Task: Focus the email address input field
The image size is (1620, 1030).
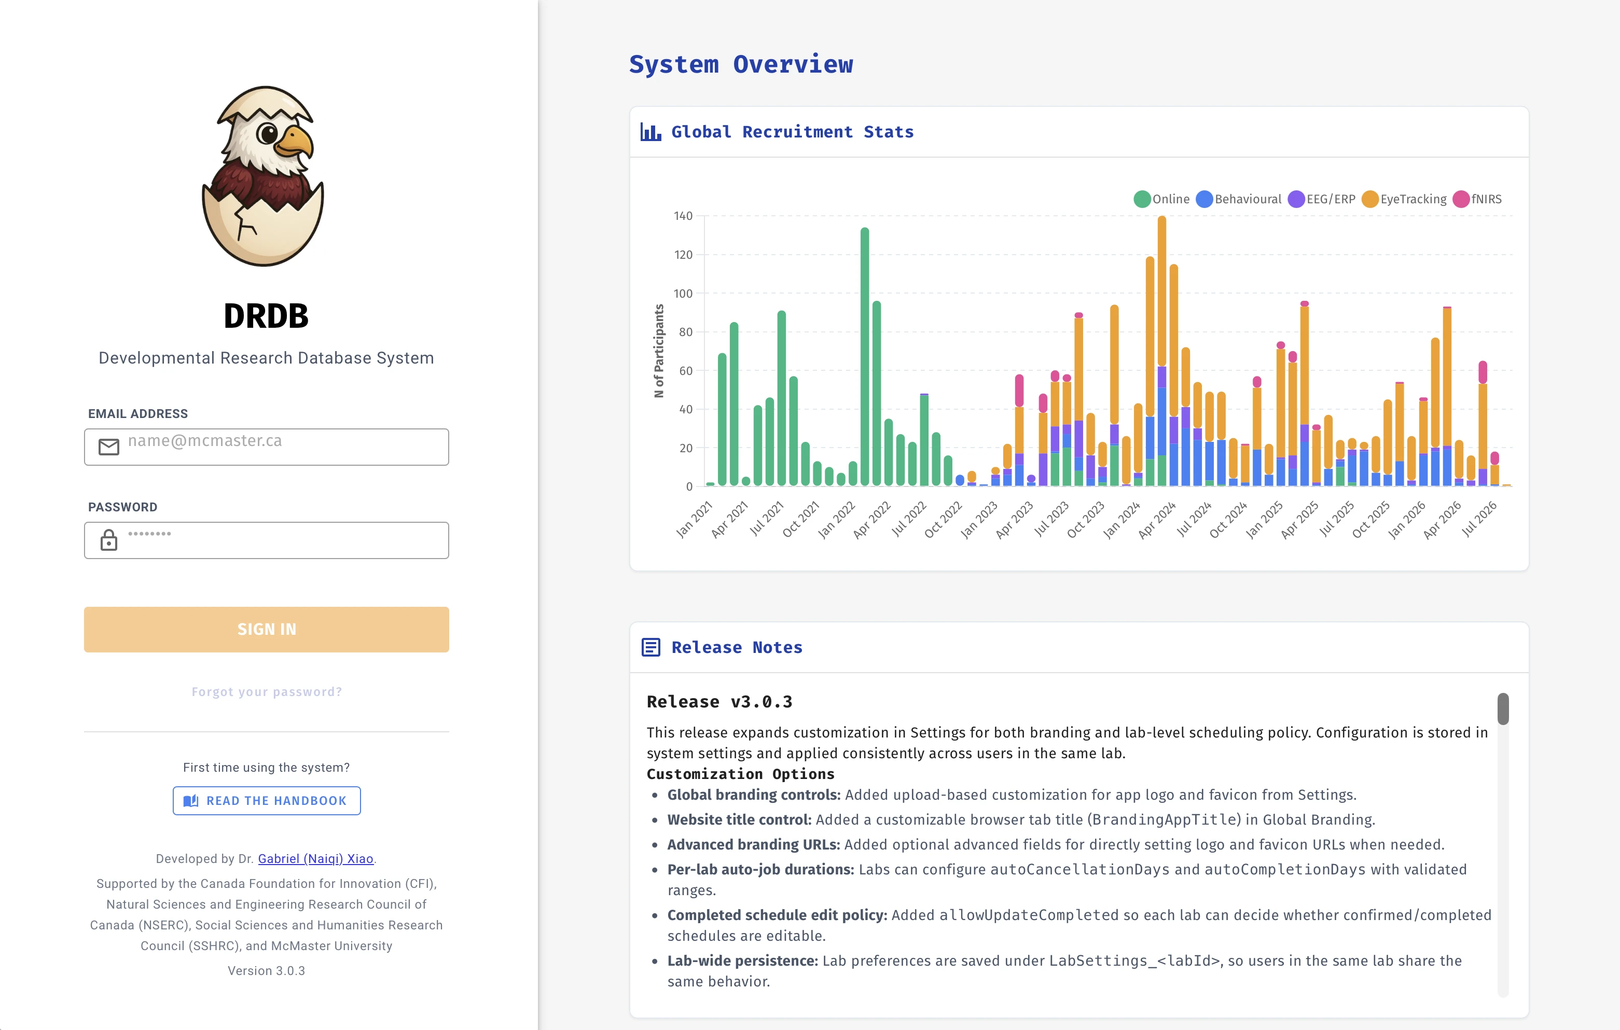Action: pos(267,447)
